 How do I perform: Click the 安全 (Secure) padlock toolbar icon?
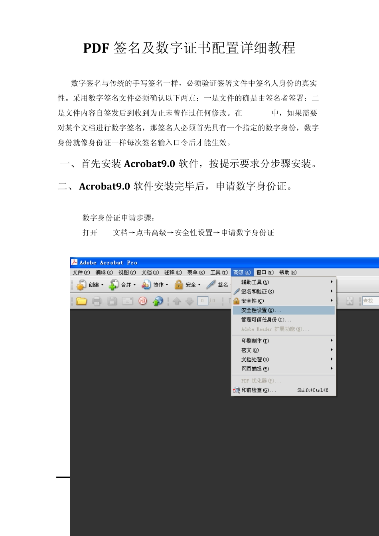pyautogui.click(x=179, y=284)
